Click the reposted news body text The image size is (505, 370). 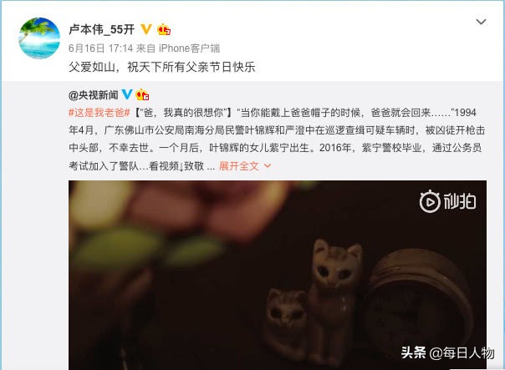coord(277,139)
